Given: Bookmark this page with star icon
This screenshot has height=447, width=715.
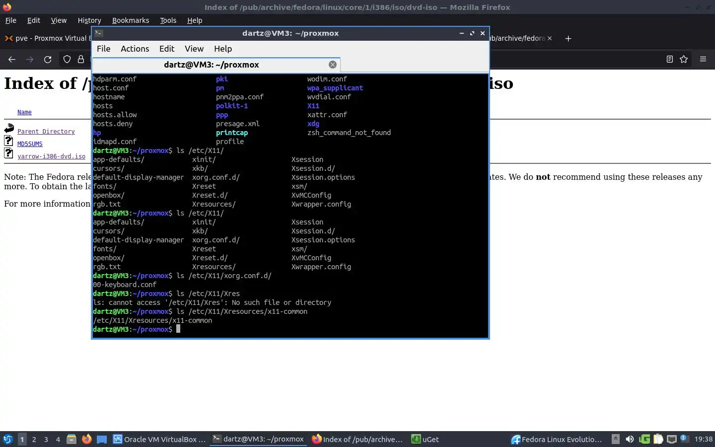Looking at the screenshot, I should pyautogui.click(x=684, y=59).
